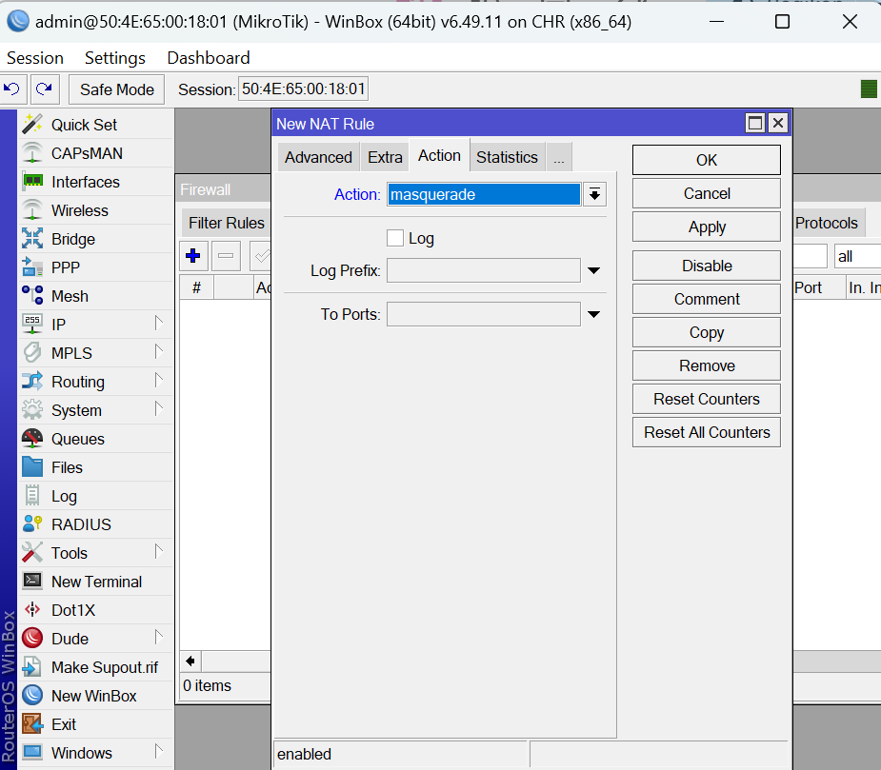The height and width of the screenshot is (770, 881).
Task: Open the Dot1X sidebar icon
Action: (32, 610)
